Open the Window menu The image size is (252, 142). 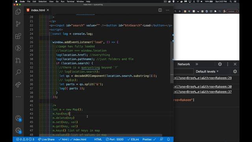pos(80,2)
